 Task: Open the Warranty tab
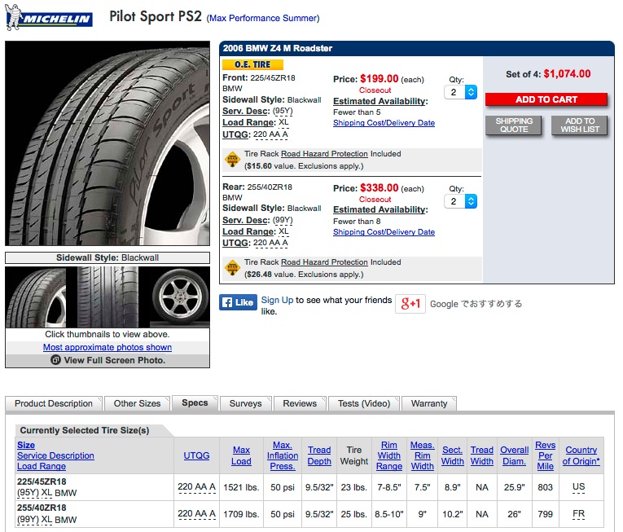tap(429, 403)
